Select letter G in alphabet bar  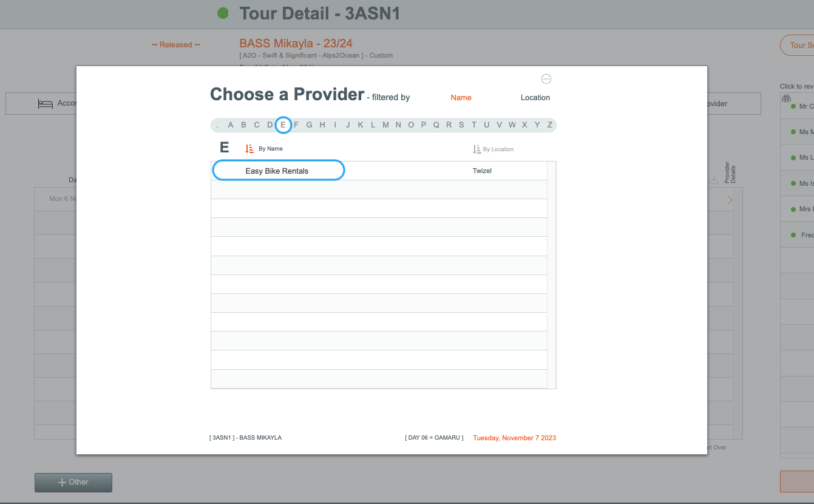point(309,125)
